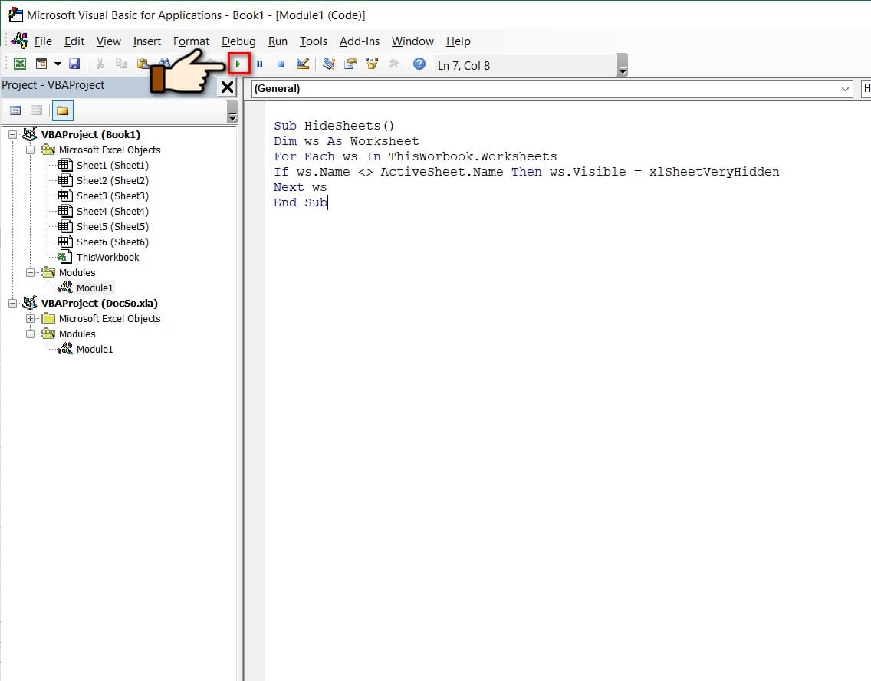Image resolution: width=871 pixels, height=681 pixels.
Task: Open the (General) object dropdown
Action: (846, 89)
